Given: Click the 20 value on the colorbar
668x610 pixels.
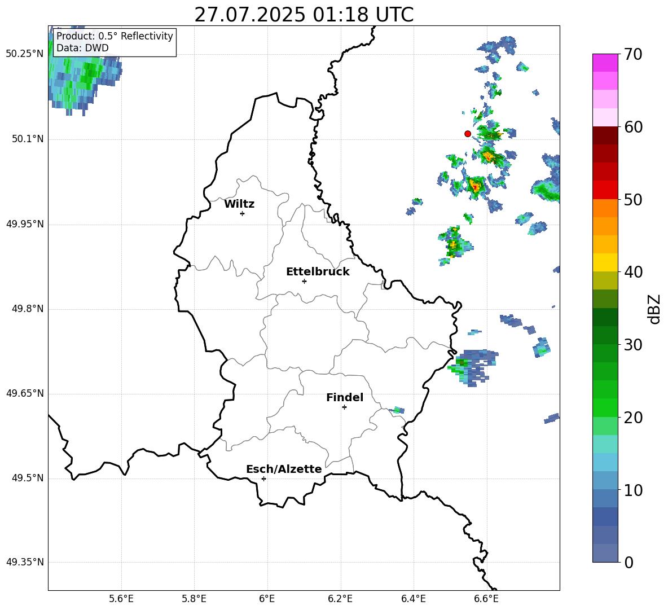Looking at the screenshot, I should [x=633, y=418].
